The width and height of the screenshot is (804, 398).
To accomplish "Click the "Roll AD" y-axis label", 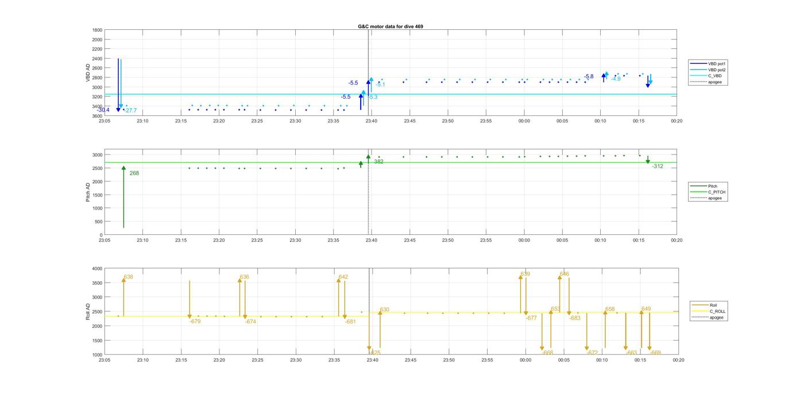I will [x=88, y=311].
